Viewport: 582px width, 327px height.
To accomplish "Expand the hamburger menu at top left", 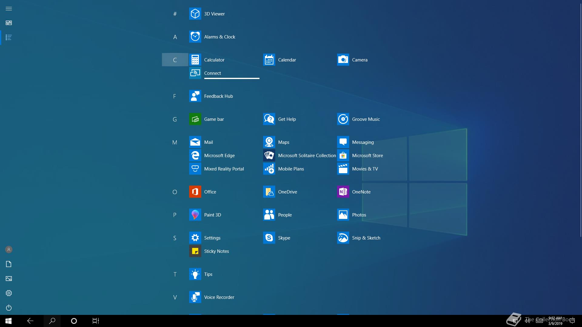I will (x=9, y=8).
